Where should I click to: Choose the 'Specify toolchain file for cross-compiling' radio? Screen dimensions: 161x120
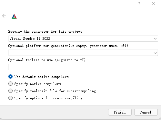click(10, 91)
